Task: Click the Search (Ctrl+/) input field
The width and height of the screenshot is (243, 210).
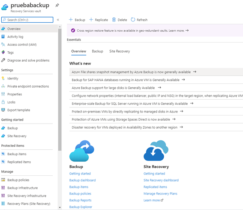Action: 27,20
